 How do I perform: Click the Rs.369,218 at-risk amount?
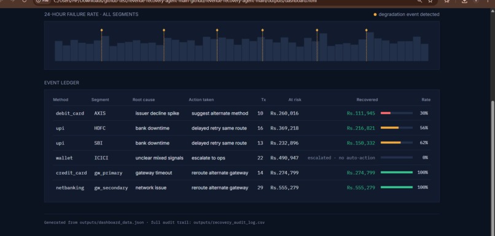[x=284, y=128]
